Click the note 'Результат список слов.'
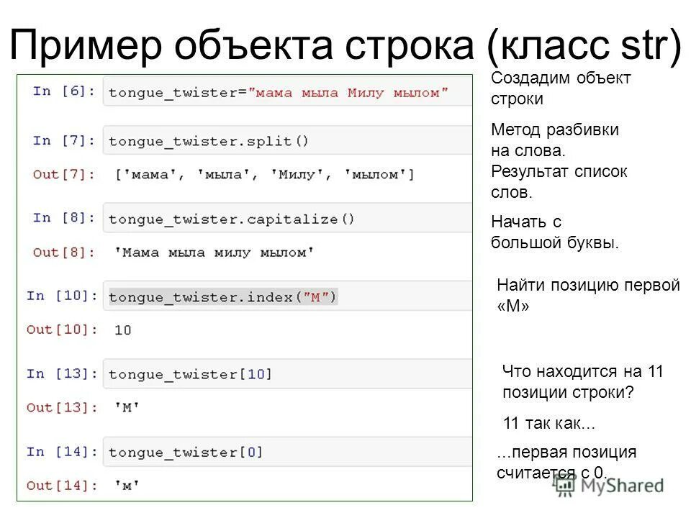 point(559,181)
